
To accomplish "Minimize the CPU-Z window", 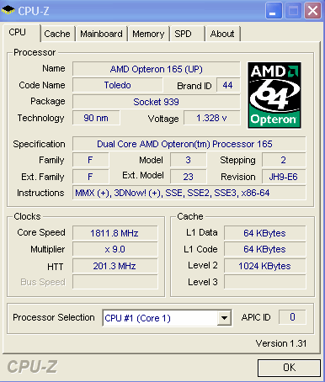I will click(x=274, y=11).
